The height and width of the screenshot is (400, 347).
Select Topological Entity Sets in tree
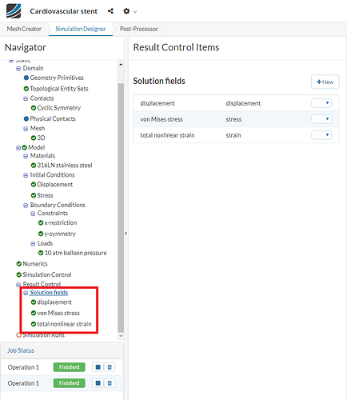[x=59, y=89]
